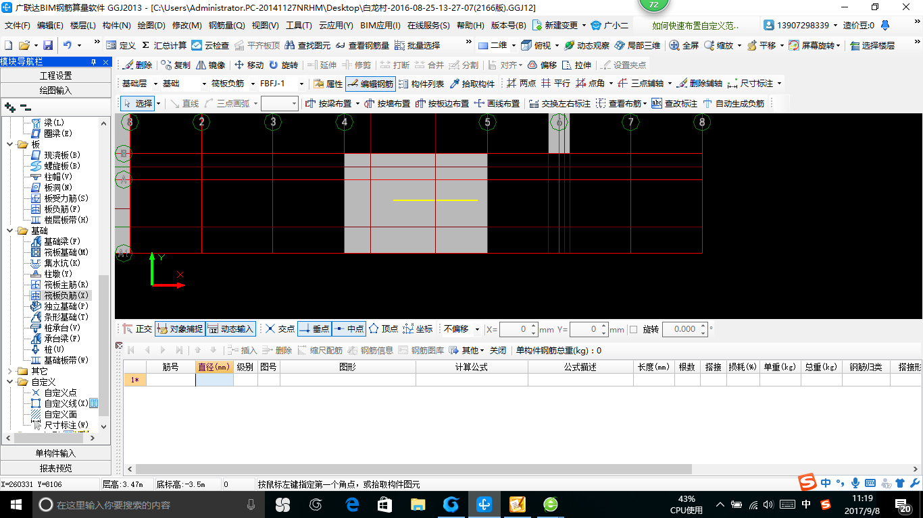Click the 单构件输入 button
The image size is (923, 518).
click(55, 453)
